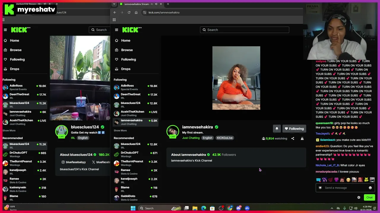Open chat settings gear
380x213 pixels.
(359, 198)
